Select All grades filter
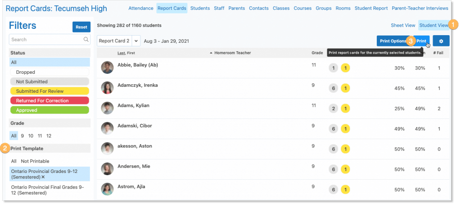The width and height of the screenshot is (461, 204). point(14,136)
